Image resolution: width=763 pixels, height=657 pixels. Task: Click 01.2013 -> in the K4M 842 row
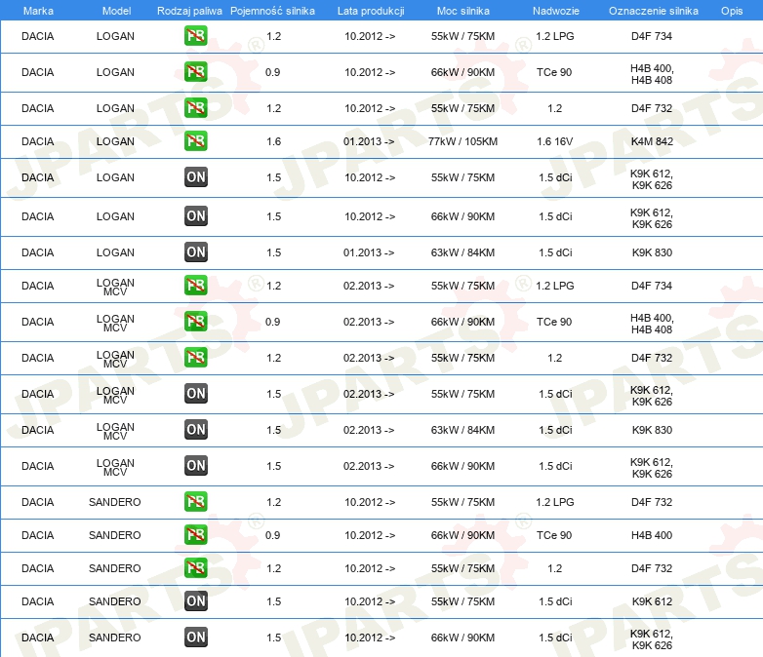tap(369, 141)
